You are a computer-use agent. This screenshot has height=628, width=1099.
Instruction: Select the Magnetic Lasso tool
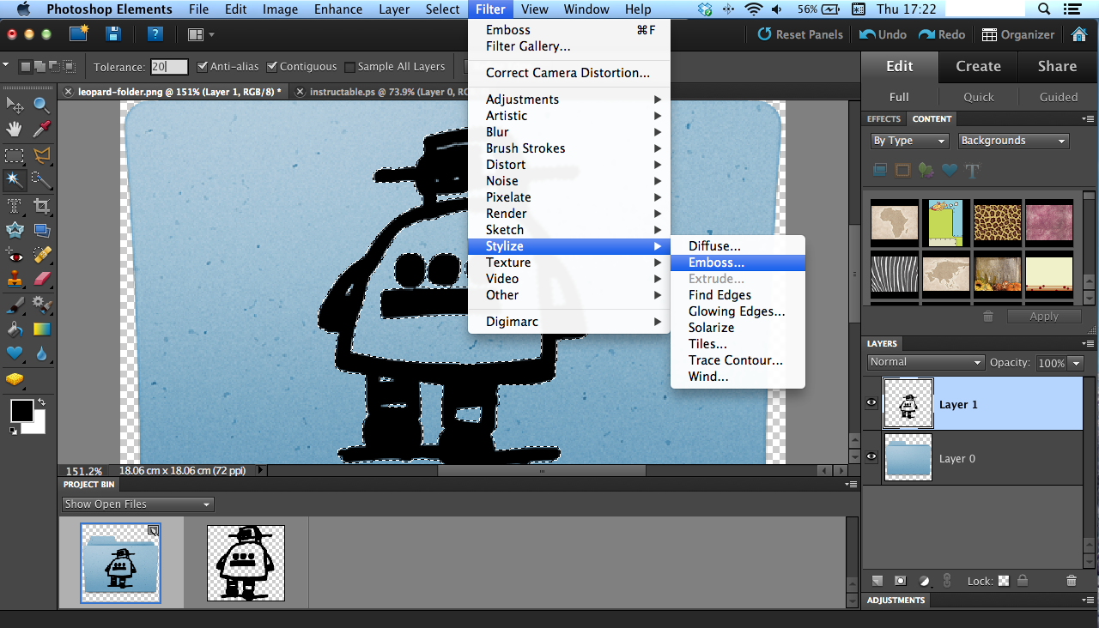tap(41, 155)
